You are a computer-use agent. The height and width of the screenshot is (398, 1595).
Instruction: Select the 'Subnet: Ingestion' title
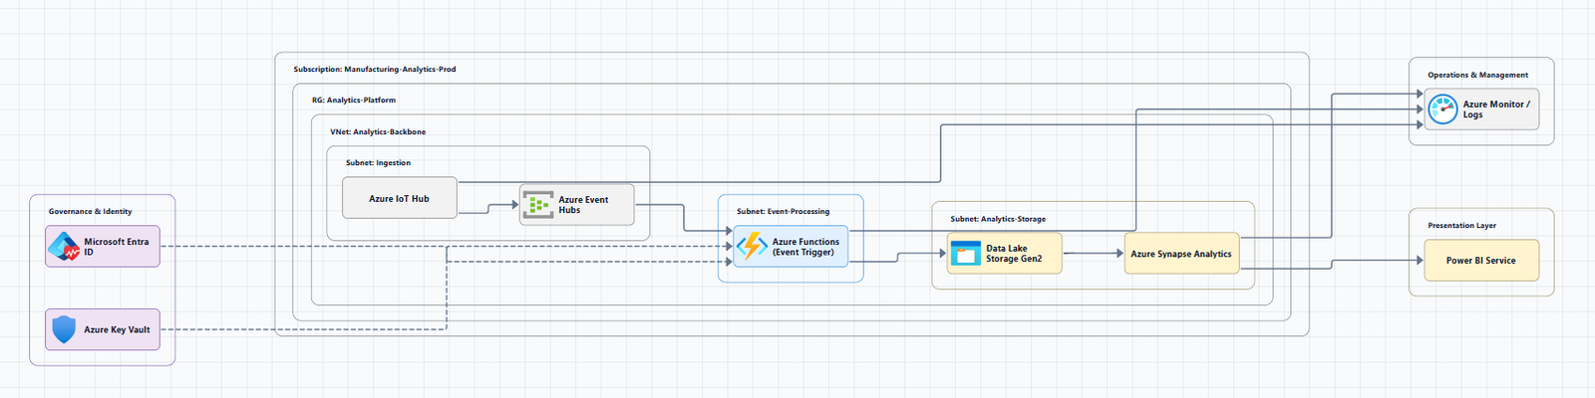coord(378,163)
